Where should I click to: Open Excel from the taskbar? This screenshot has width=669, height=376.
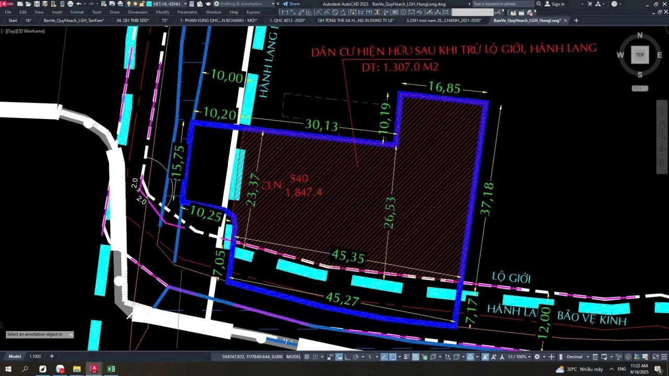[111, 369]
